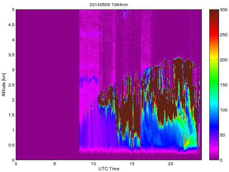
Task: Click the x-axis tick label 5
Action: tap(55, 164)
